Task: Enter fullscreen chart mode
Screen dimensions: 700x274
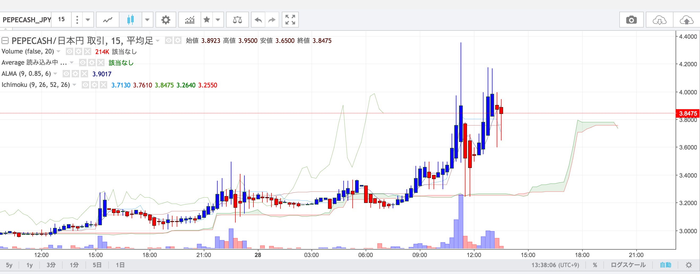Action: pos(290,20)
